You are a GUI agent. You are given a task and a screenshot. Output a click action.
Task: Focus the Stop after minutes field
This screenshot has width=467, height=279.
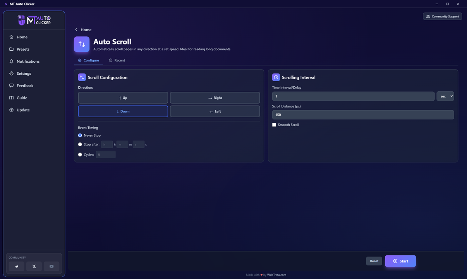(122, 144)
